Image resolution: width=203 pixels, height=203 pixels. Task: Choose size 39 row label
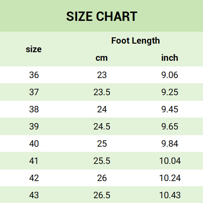click(x=34, y=126)
